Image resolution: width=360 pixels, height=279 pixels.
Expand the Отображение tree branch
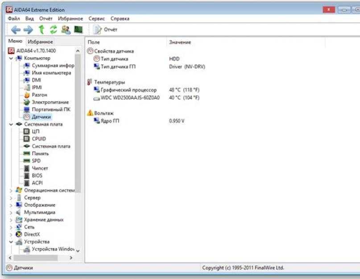[11, 205]
